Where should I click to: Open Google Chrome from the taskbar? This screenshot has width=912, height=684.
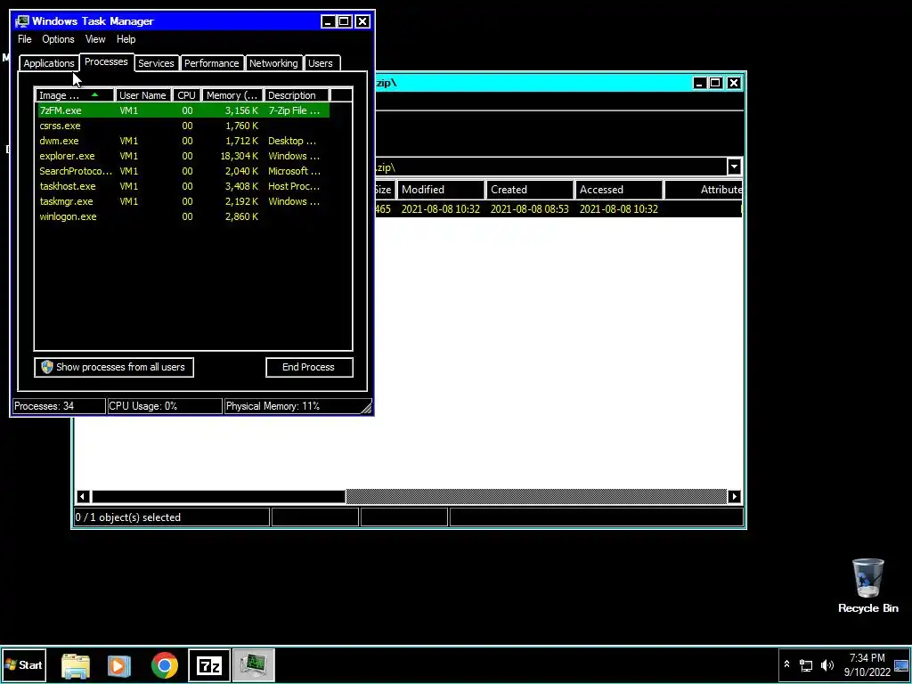(x=165, y=664)
